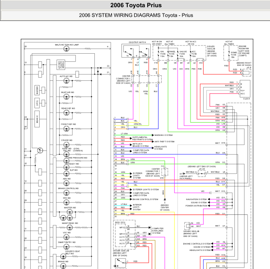Viewport: 270px width, 269px height.
Task: Click the "J/C 24" junction connector label
Action: pyautogui.click(x=202, y=169)
